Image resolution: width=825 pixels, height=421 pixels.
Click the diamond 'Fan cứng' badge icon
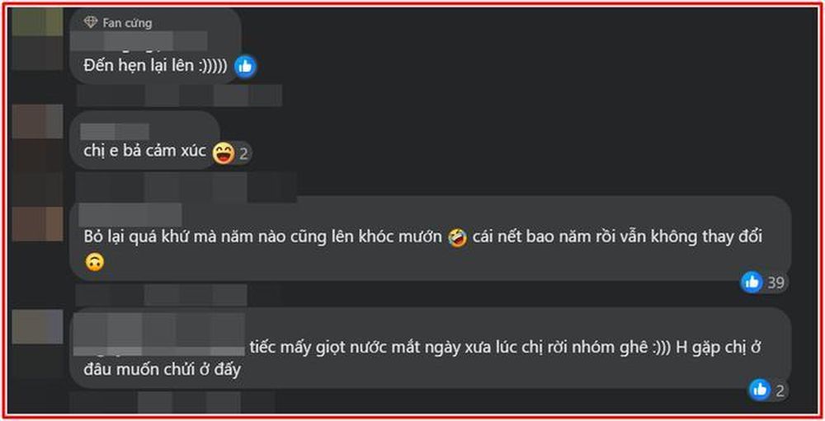pos(91,22)
